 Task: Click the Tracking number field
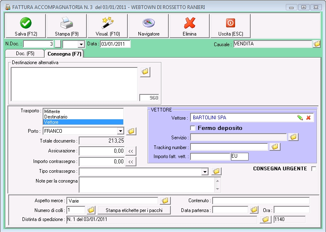point(229,147)
